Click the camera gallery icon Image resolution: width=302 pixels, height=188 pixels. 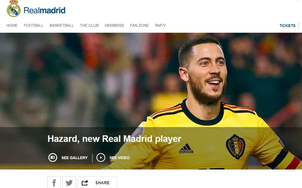53,157
